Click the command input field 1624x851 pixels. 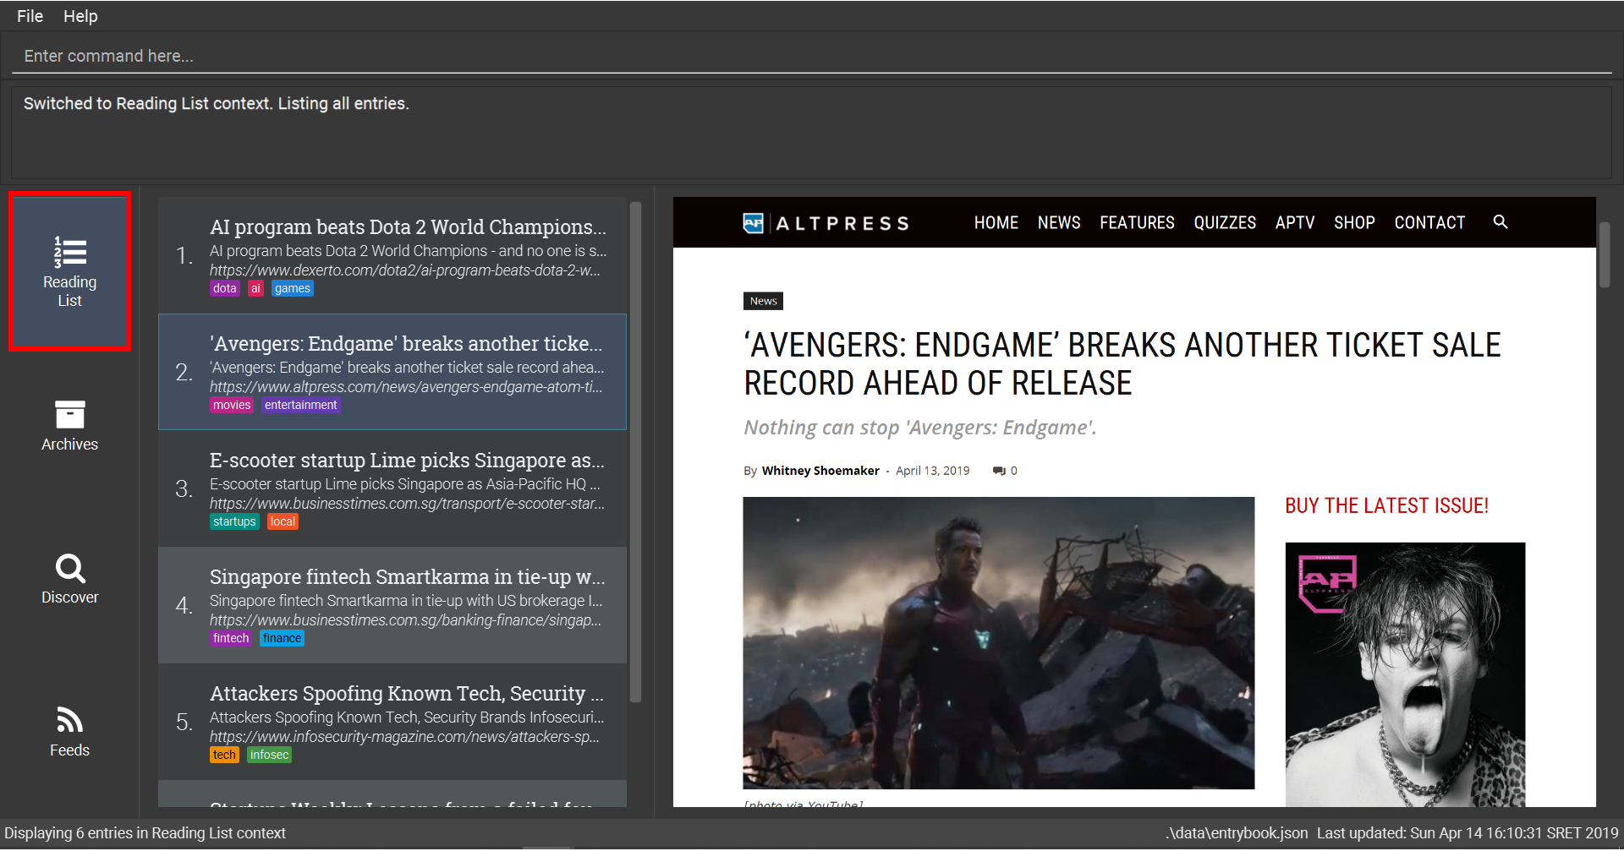pos(812,56)
